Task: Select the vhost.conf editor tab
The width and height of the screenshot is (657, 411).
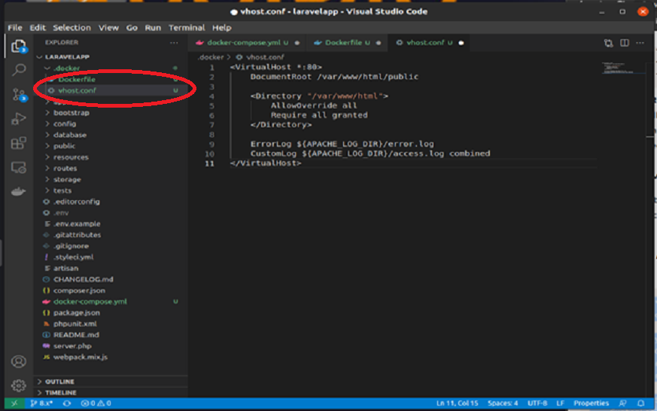Action: click(x=430, y=43)
